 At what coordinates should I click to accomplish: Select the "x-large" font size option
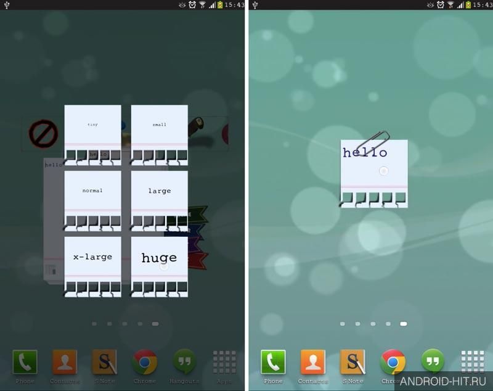[93, 267]
